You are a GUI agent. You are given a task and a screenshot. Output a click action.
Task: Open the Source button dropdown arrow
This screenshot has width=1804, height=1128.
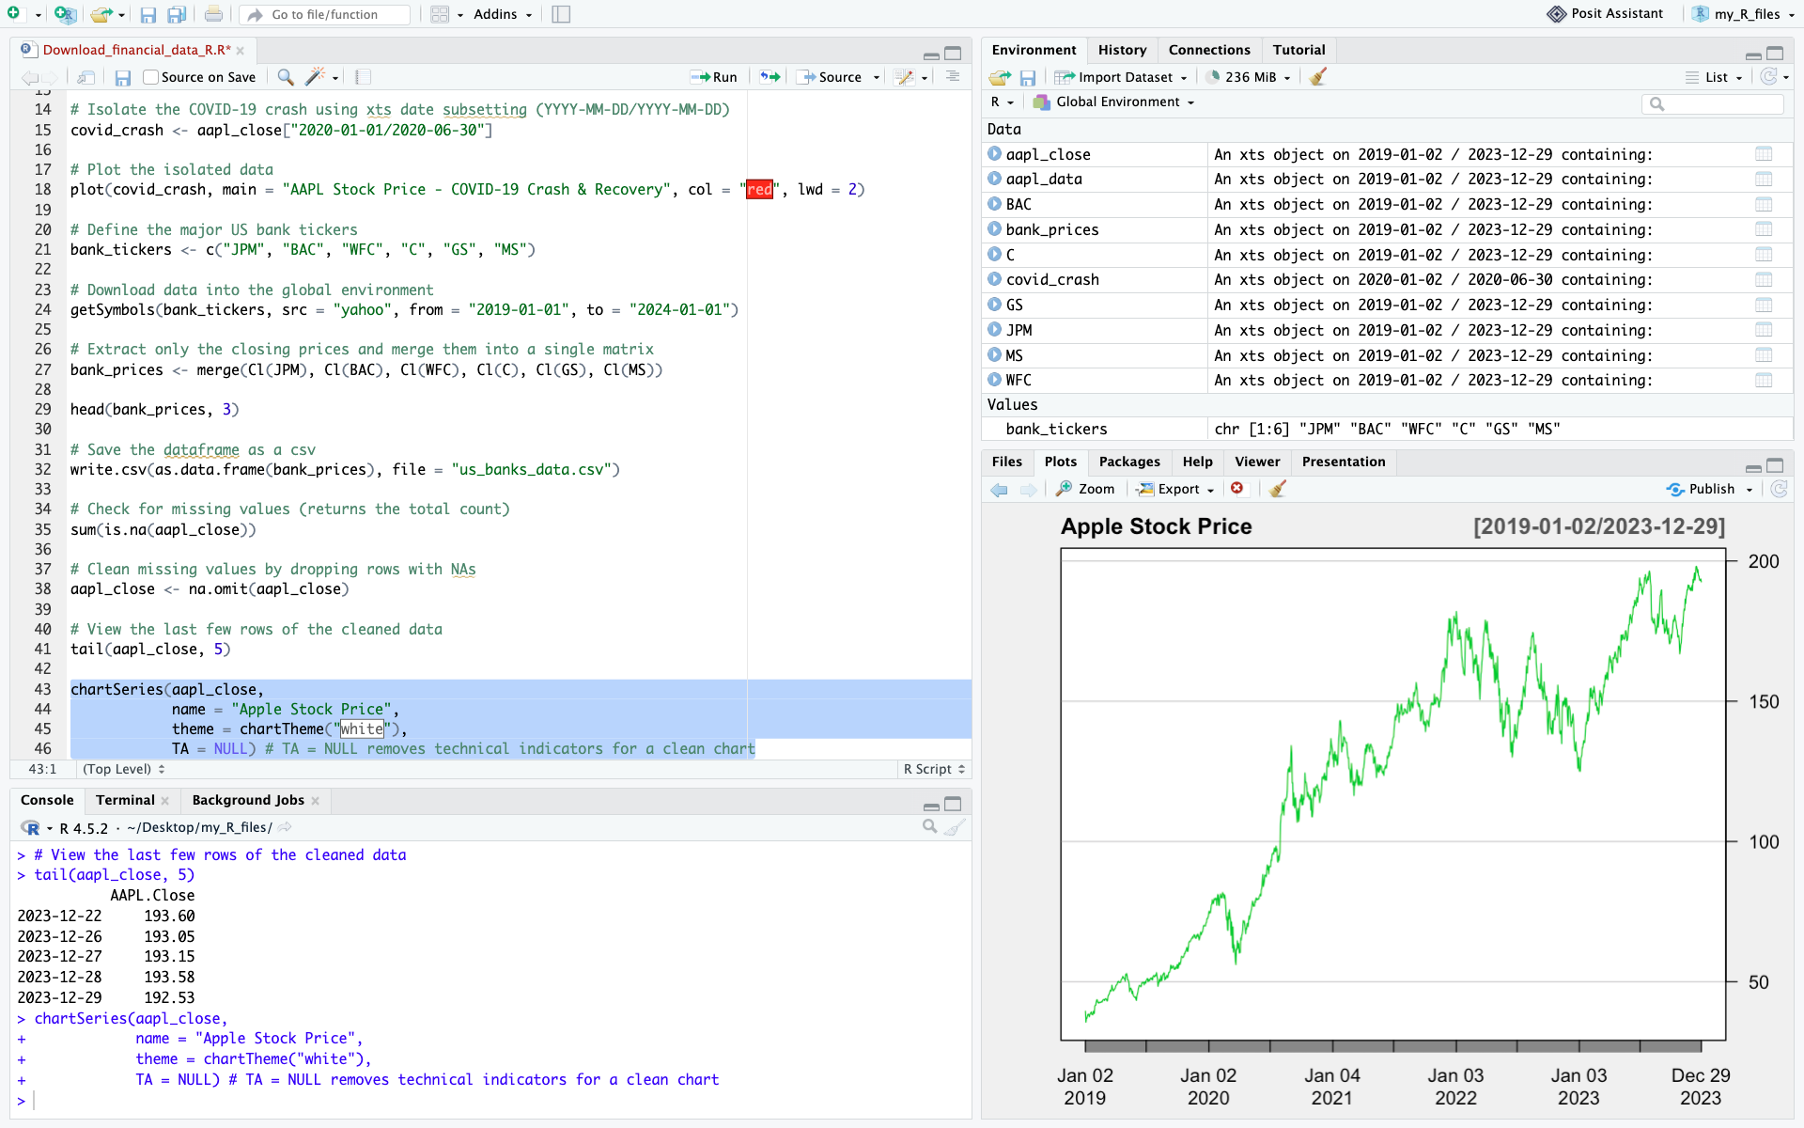coord(877,77)
